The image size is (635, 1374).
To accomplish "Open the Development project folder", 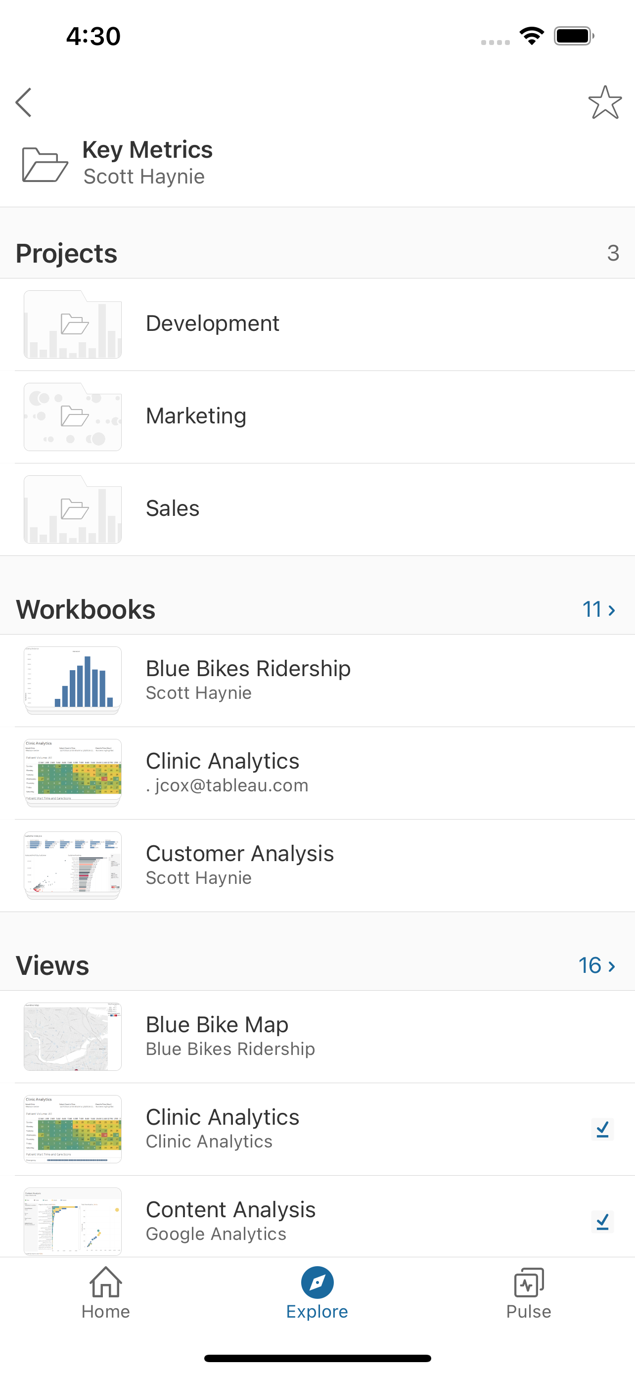I will pos(212,324).
